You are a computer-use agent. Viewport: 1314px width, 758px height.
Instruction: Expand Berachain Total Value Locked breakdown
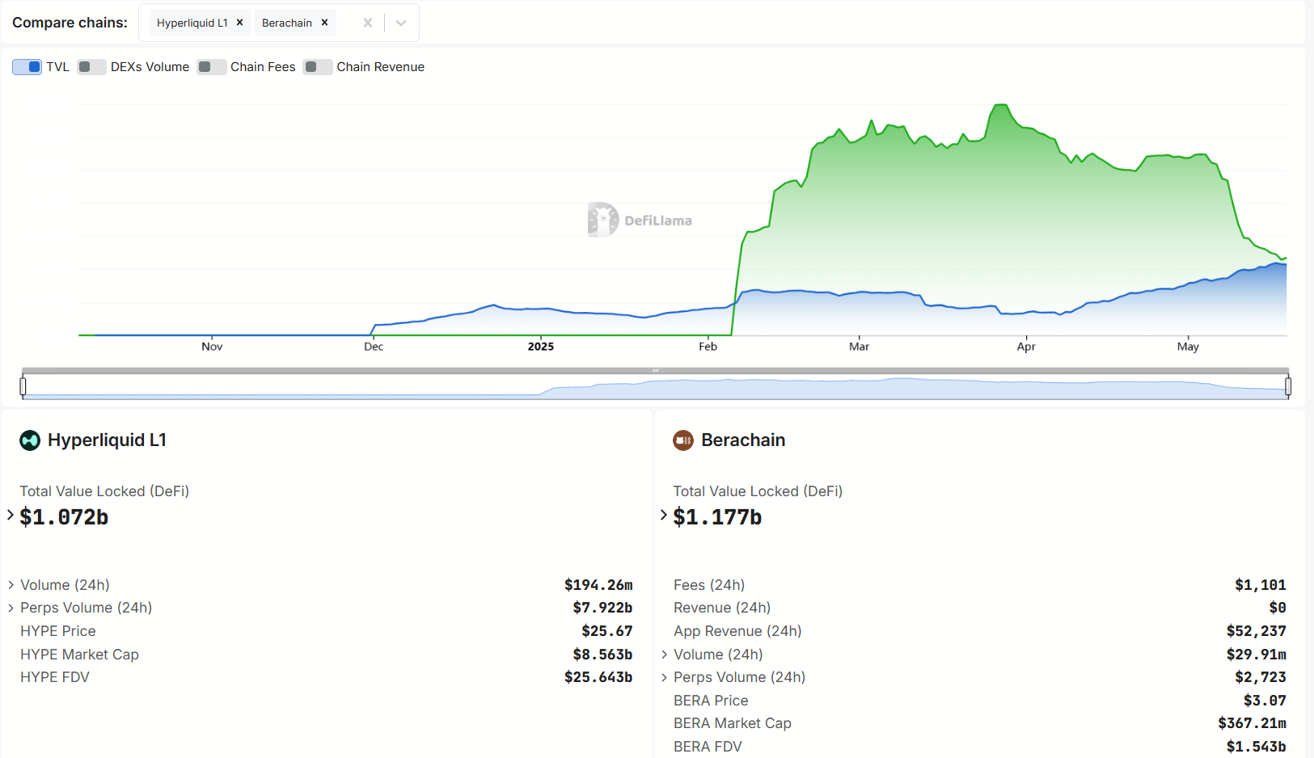click(x=664, y=515)
